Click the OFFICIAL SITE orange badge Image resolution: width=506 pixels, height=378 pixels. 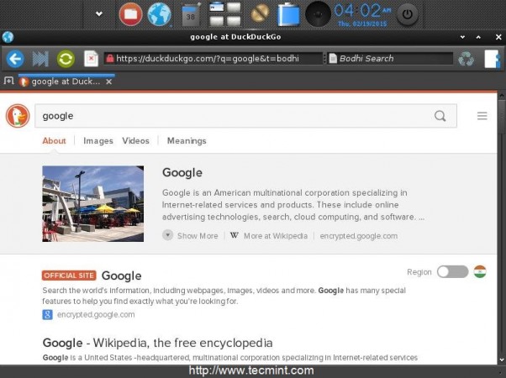[69, 276]
